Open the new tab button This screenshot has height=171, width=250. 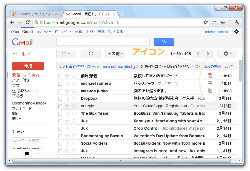click(122, 14)
